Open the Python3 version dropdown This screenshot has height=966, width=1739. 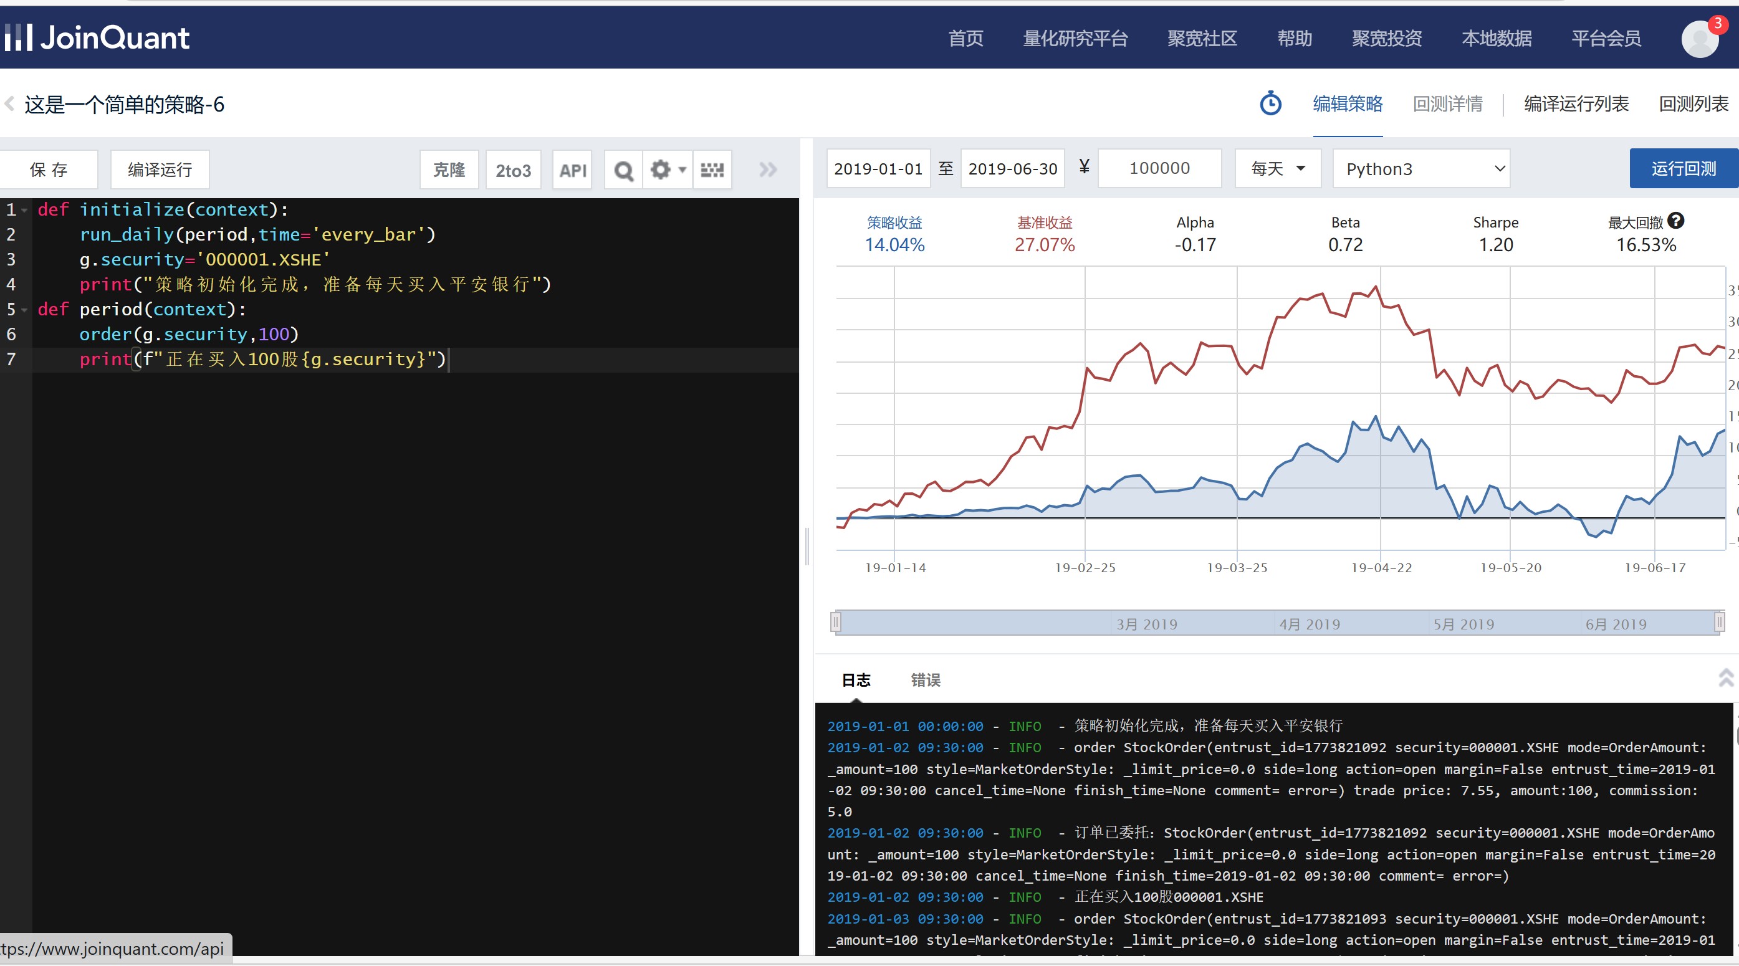[x=1421, y=169]
